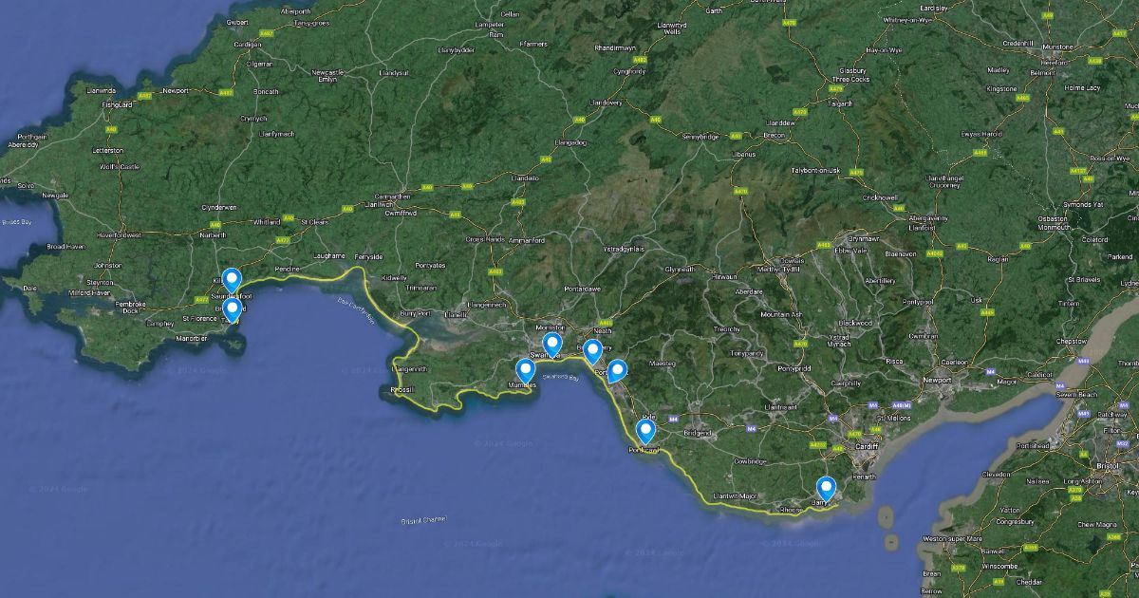Click the map pin above Saundersfoot
1139x598 pixels.
(x=232, y=278)
